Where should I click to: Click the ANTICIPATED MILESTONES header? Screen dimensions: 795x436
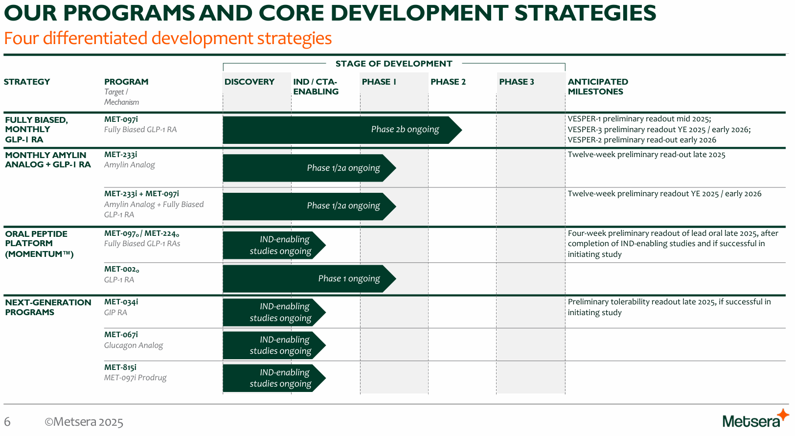(598, 87)
